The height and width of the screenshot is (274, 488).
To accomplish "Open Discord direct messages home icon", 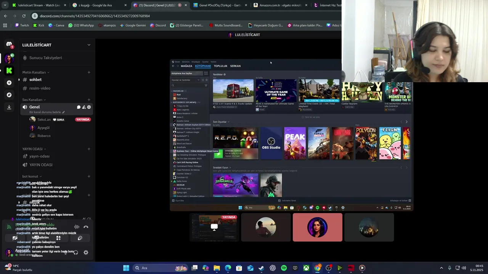I will tap(9, 45).
